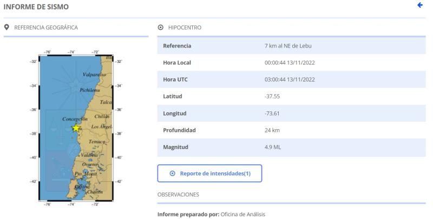
Task: Select REFERENCIA GEOGRÁFICA section title
Action: click(46, 27)
